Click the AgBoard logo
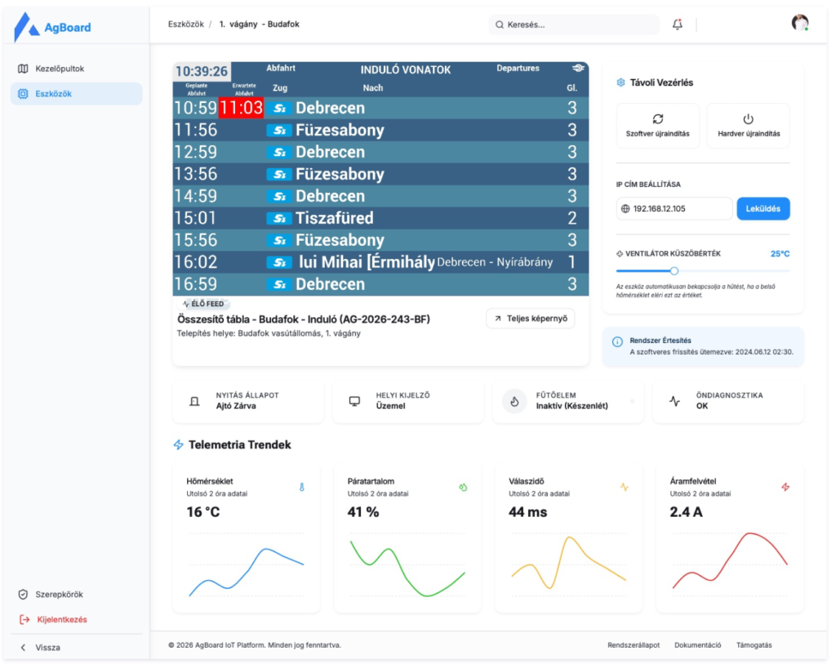 coord(52,27)
